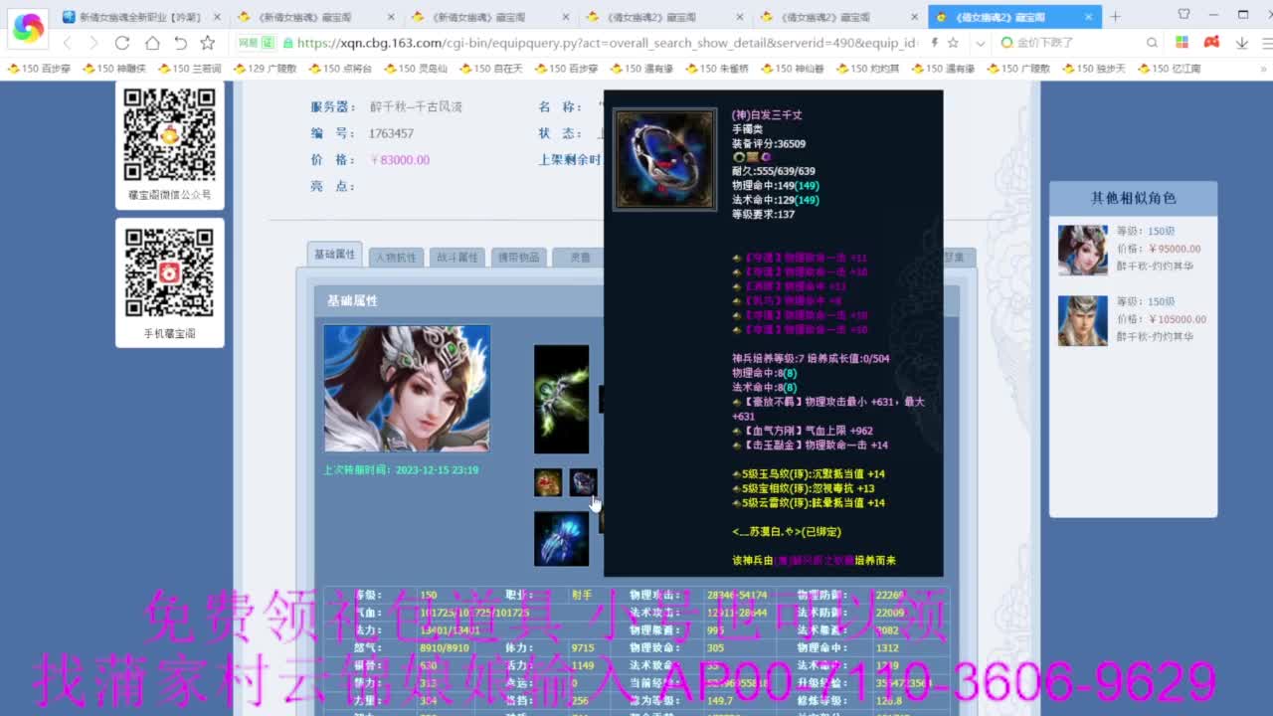Open the browser skin icon

[x=1183, y=14]
